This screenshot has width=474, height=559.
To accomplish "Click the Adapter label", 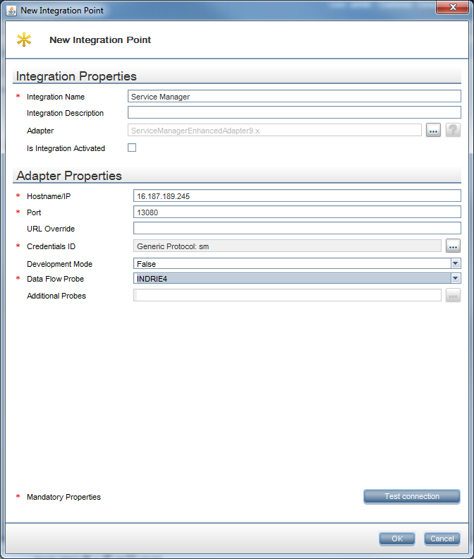I will (40, 131).
